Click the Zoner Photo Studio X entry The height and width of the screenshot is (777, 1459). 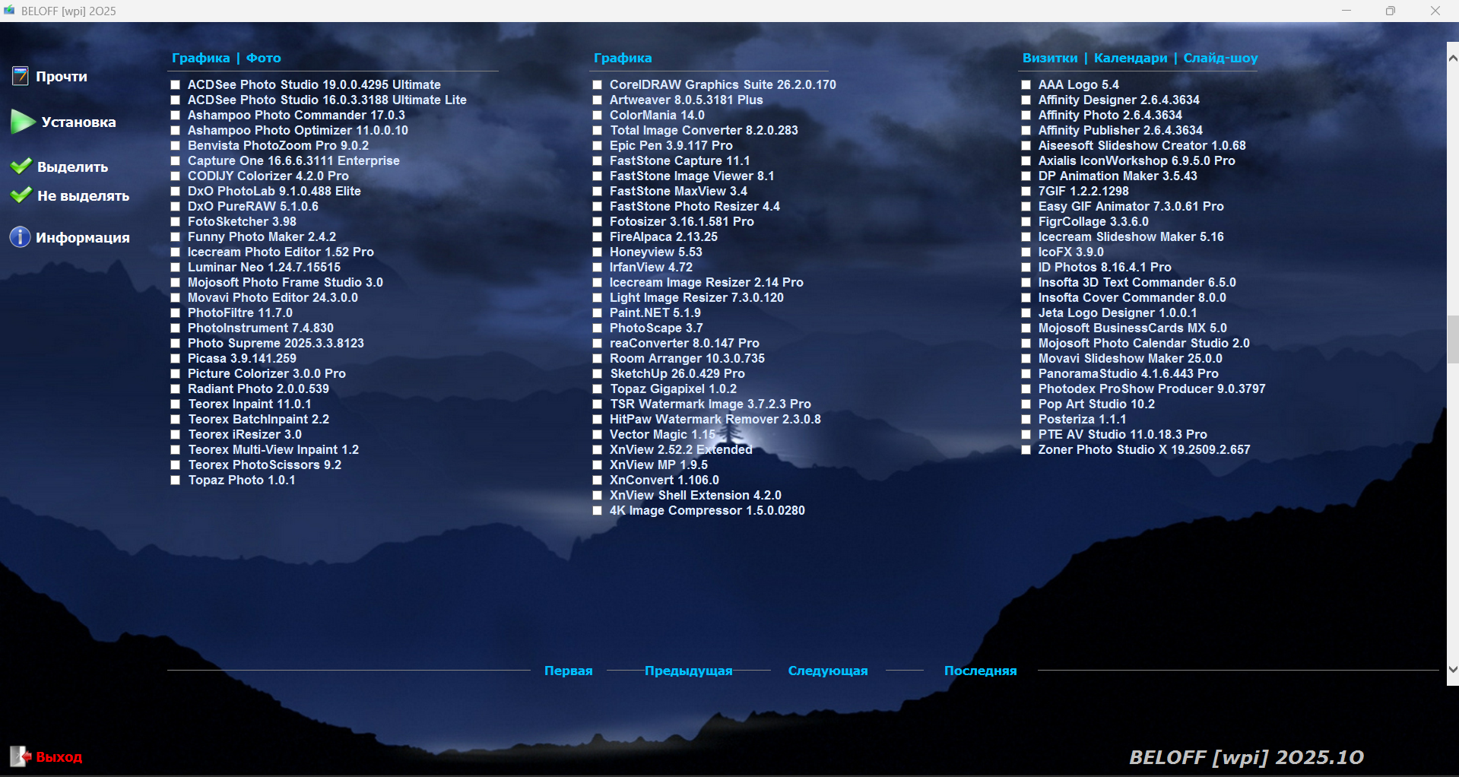1143,450
